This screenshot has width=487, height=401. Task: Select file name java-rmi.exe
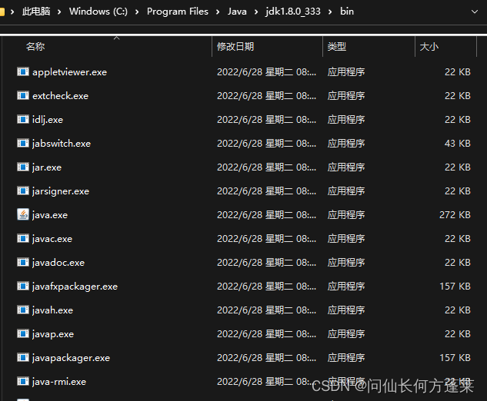pos(59,382)
